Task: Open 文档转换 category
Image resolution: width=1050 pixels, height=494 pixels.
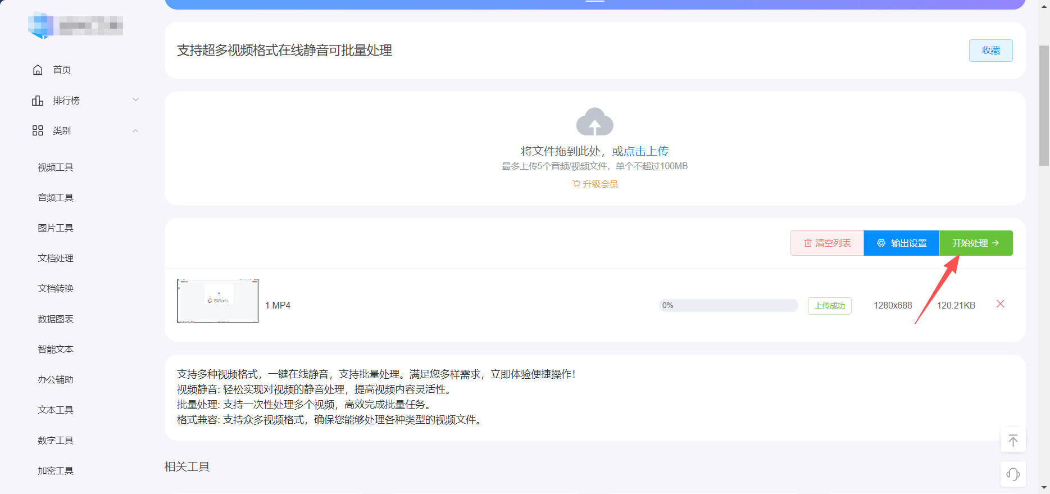Action: tap(56, 289)
